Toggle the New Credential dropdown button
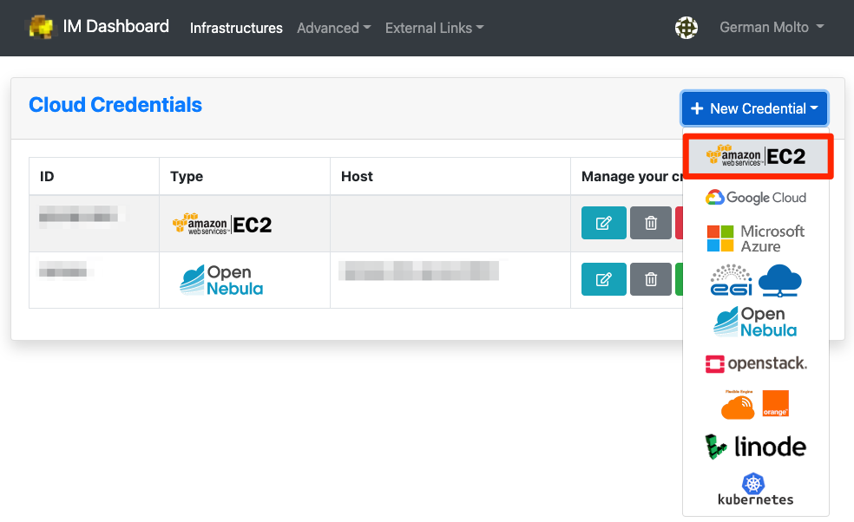Viewport: 854px width, 522px height. tap(754, 108)
